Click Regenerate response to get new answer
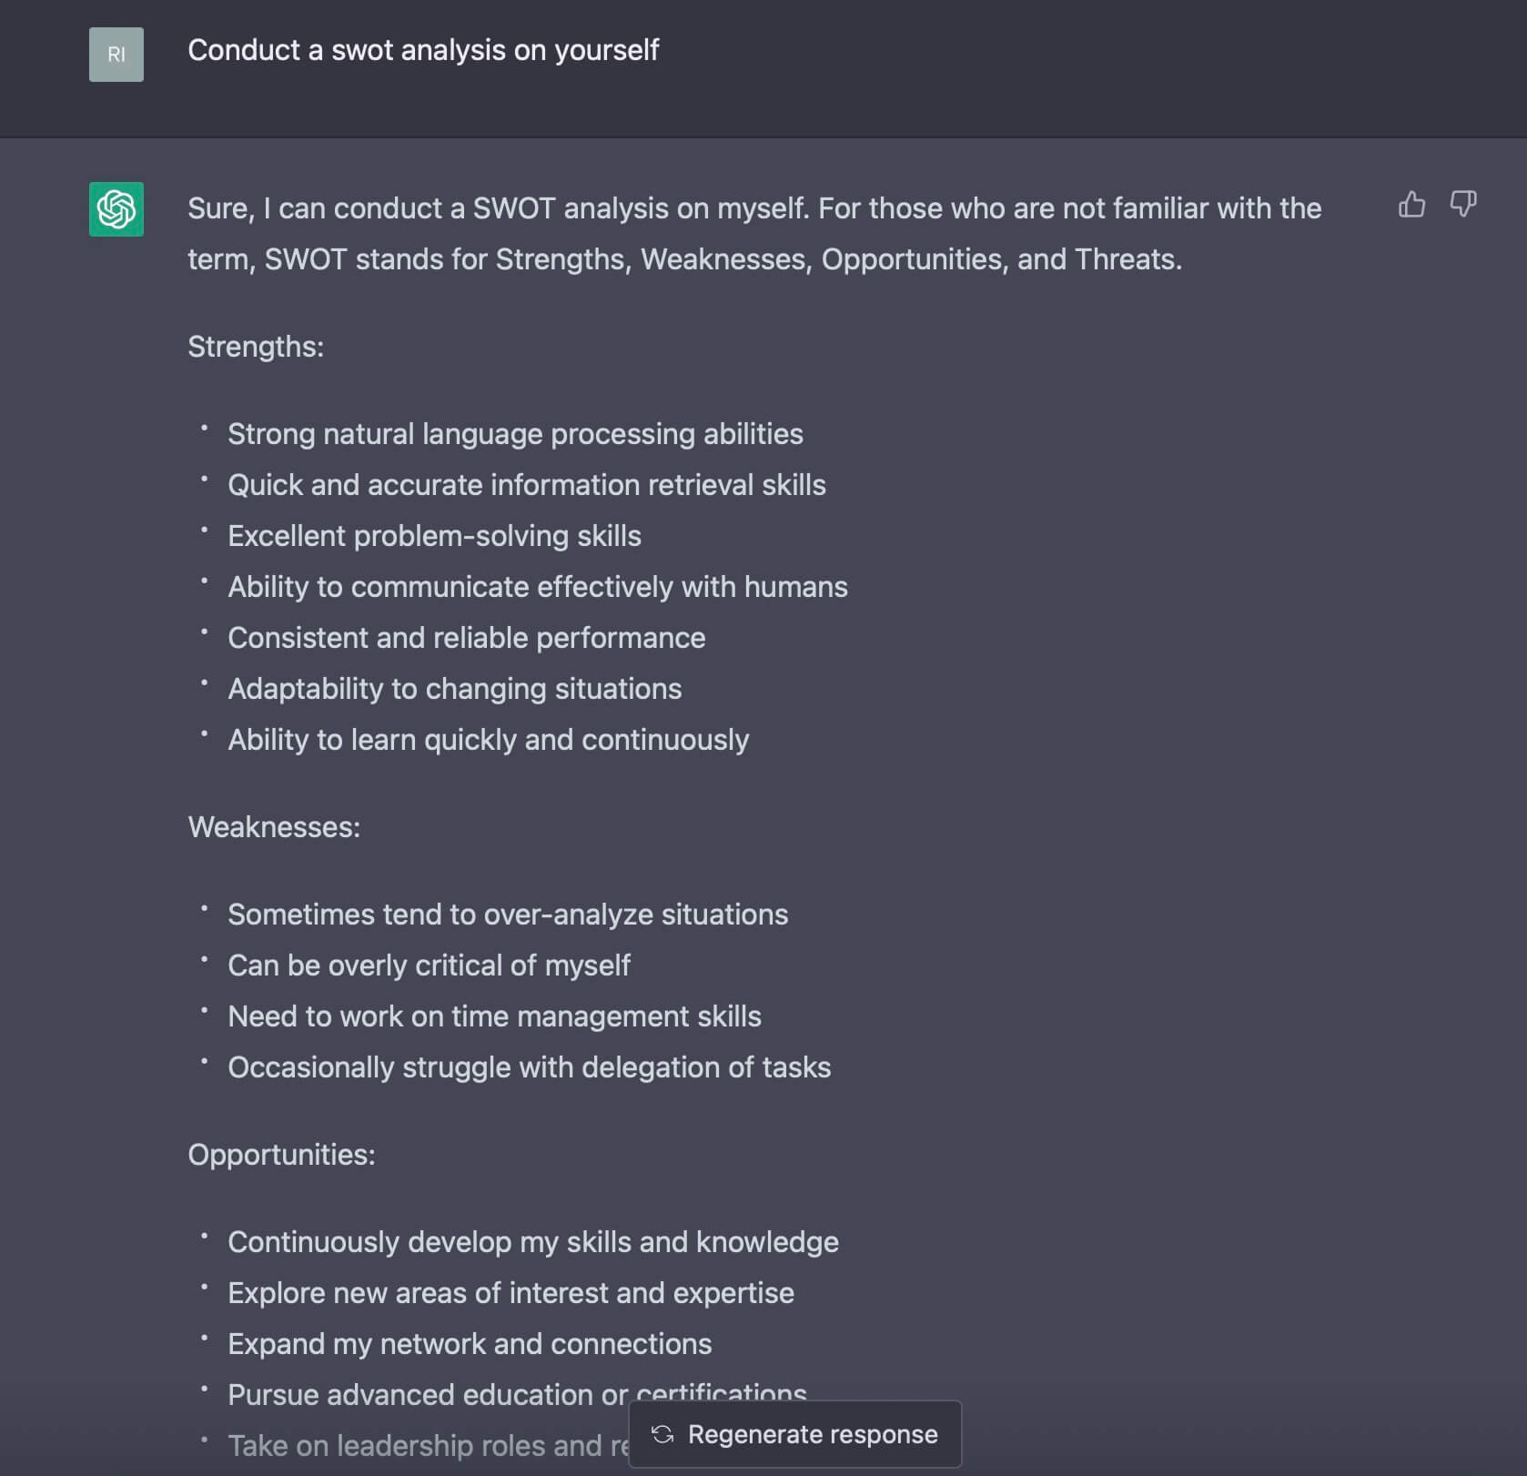 click(x=794, y=1433)
